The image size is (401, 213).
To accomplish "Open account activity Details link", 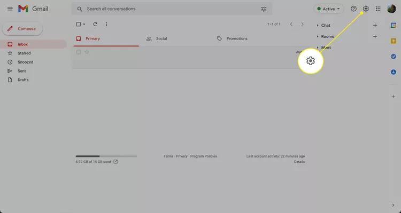I will (299, 162).
